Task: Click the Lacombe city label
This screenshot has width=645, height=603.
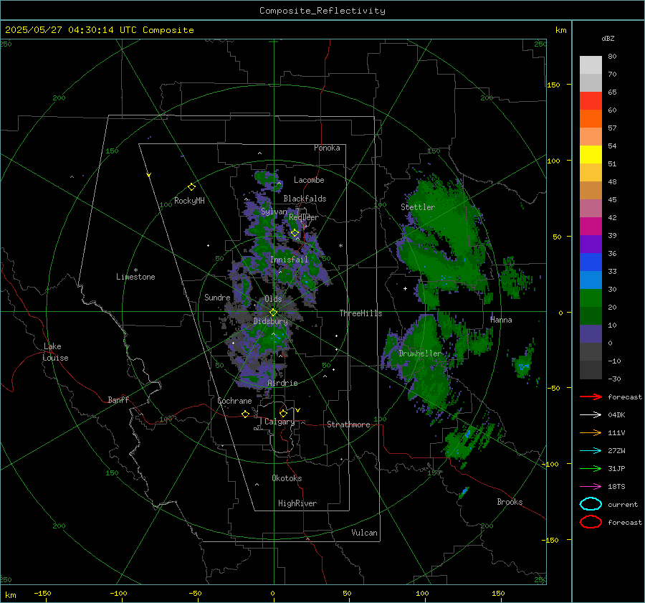Action: coord(309,180)
